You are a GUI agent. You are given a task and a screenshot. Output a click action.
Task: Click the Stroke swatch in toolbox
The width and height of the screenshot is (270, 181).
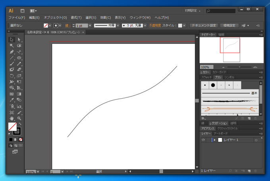tap(19, 132)
